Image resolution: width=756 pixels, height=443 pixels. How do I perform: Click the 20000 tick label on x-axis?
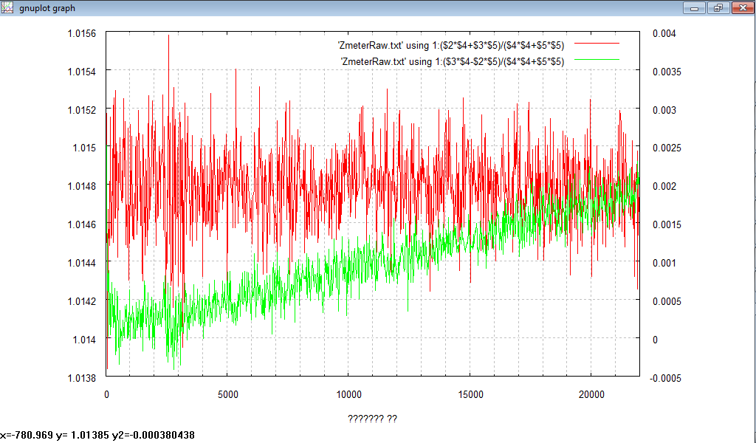591,394
